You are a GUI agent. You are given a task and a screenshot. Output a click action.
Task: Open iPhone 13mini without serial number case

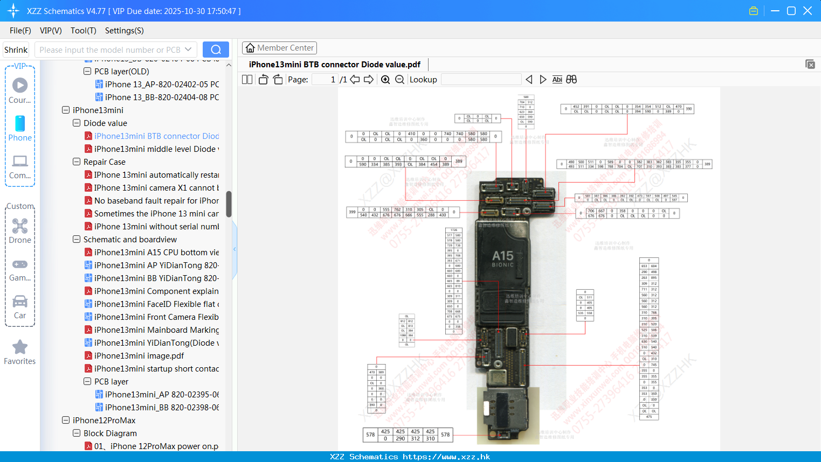point(151,226)
